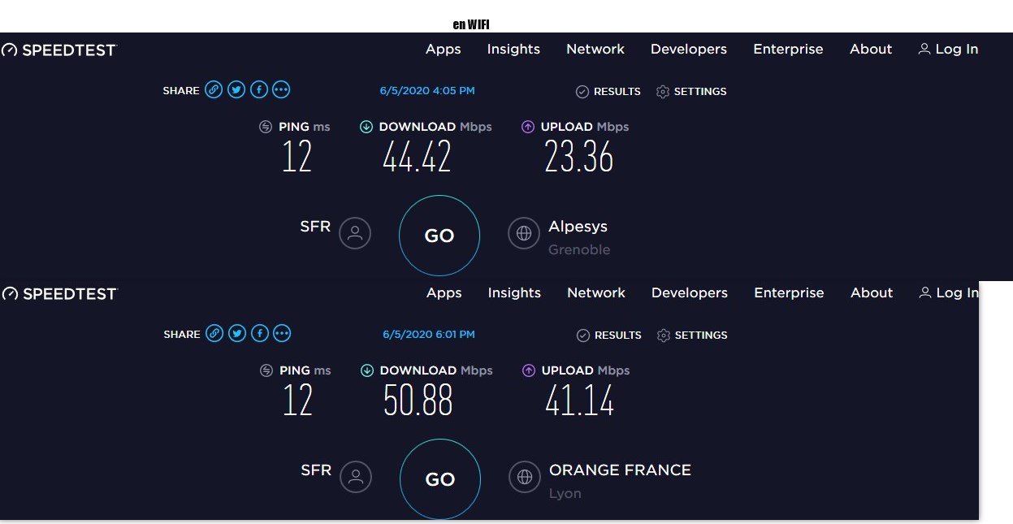Click Log In in top navigation
The height and width of the screenshot is (524, 1013).
(948, 49)
